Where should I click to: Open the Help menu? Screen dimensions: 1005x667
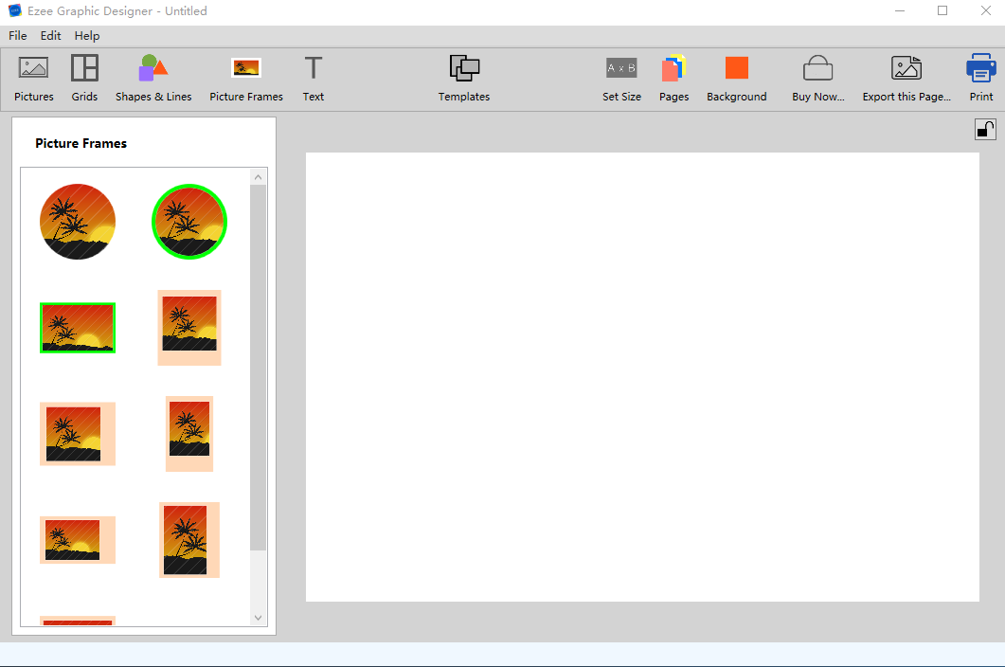[x=87, y=36]
